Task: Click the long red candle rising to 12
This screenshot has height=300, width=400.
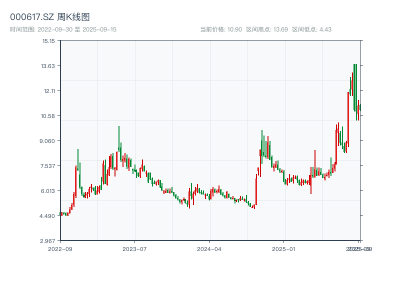Action: click(348, 119)
